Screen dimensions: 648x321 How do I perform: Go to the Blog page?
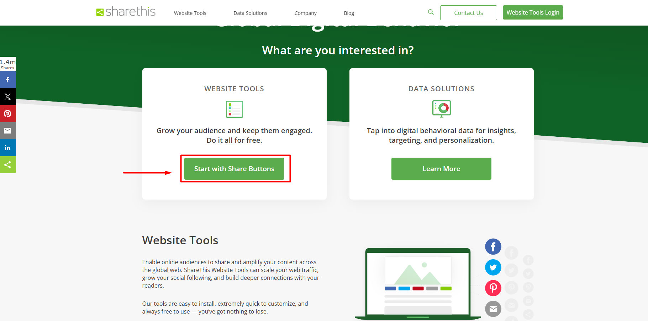349,13
